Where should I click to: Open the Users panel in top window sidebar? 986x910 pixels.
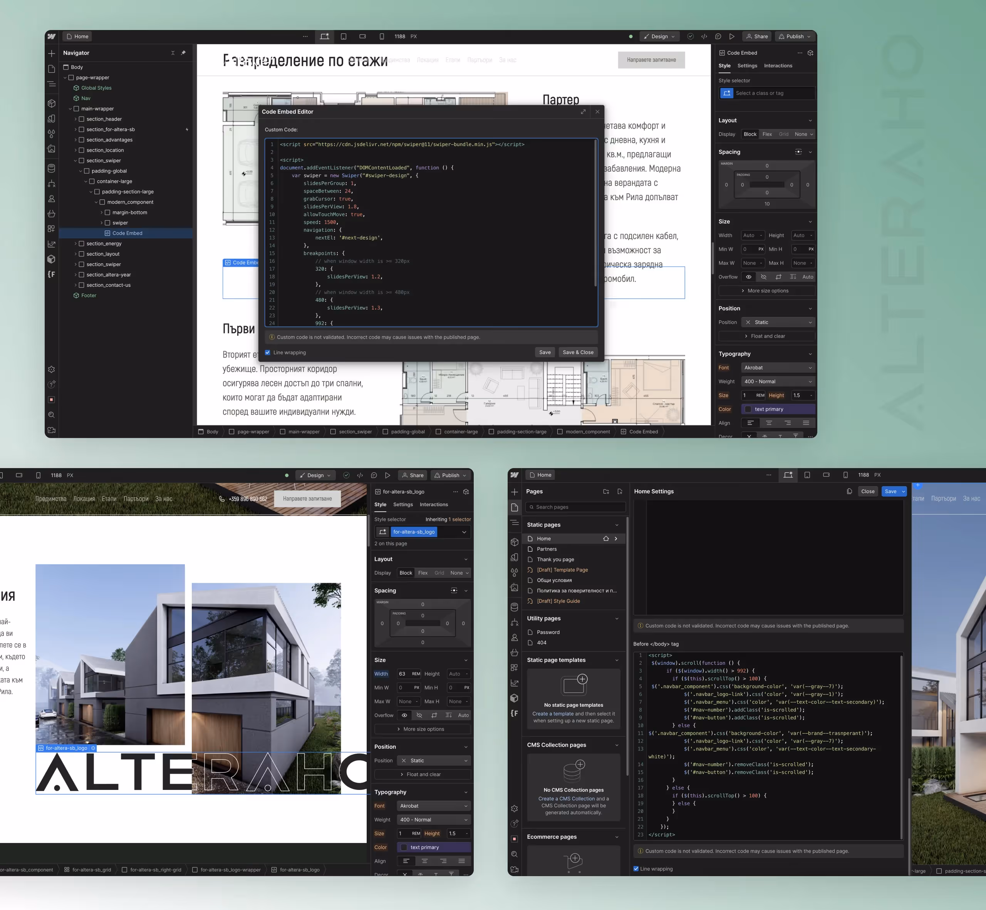51,199
